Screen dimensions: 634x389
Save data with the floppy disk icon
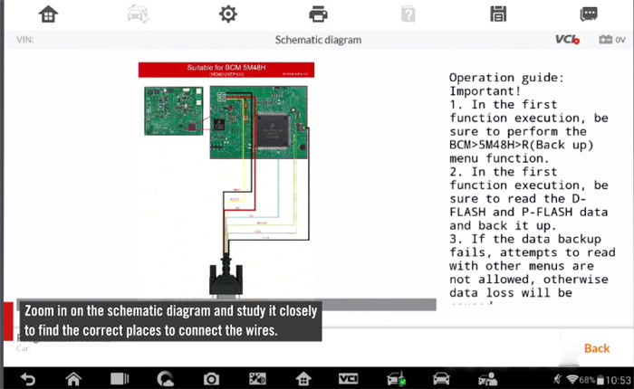498,14
